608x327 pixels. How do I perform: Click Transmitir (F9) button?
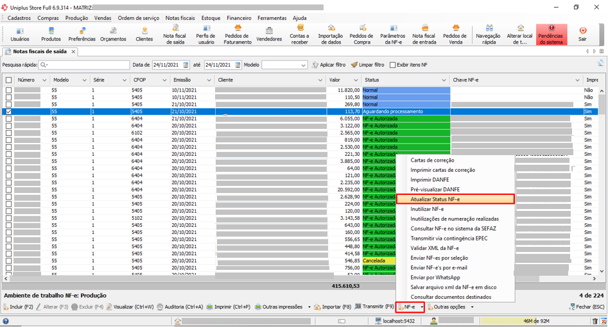pyautogui.click(x=374, y=307)
